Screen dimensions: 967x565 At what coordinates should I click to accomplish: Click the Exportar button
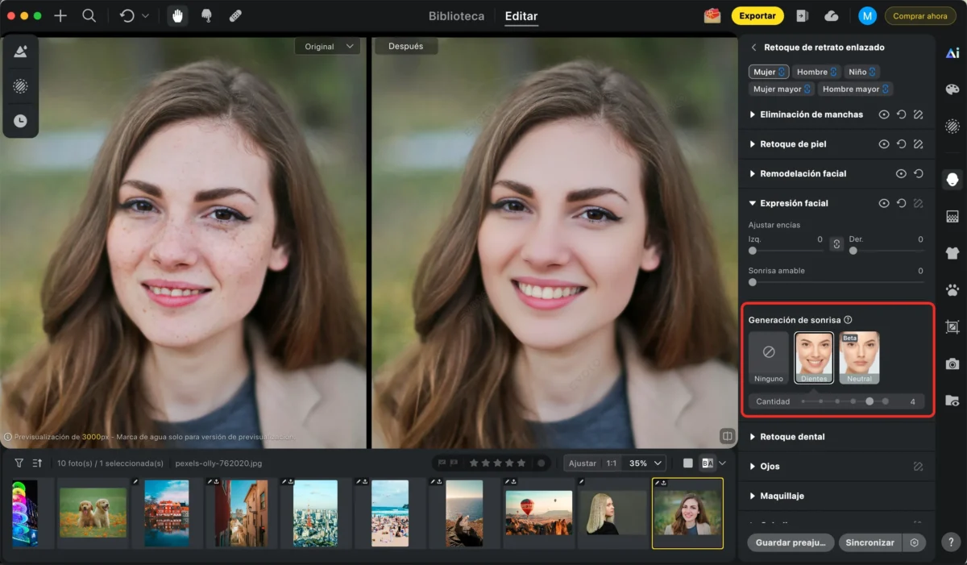(757, 15)
